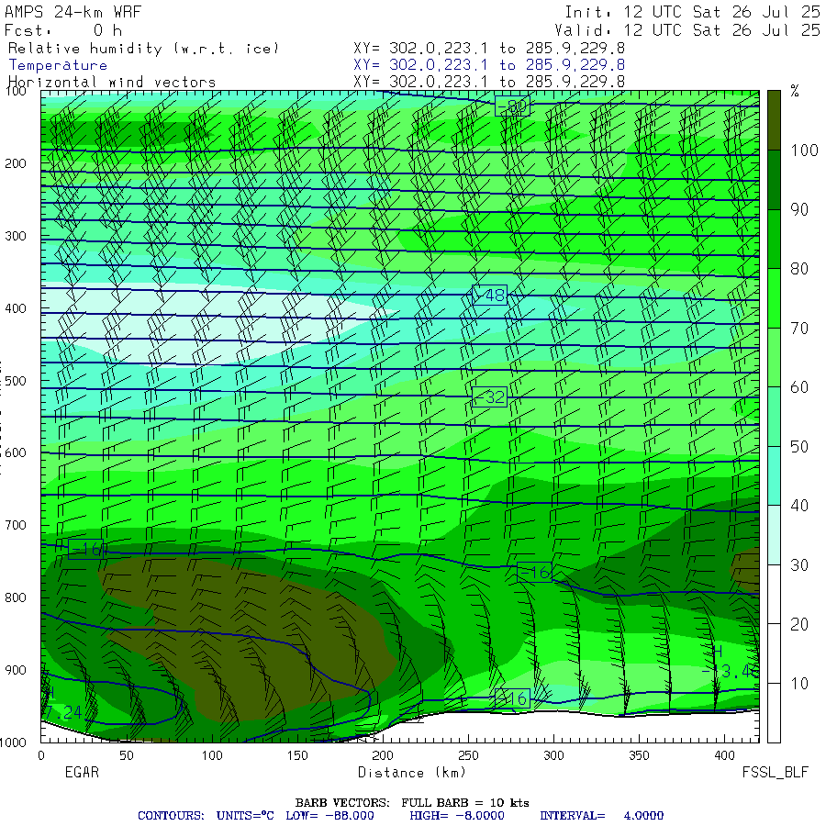
Task: Click the 200 pressure axis label
Action: pyautogui.click(x=16, y=163)
